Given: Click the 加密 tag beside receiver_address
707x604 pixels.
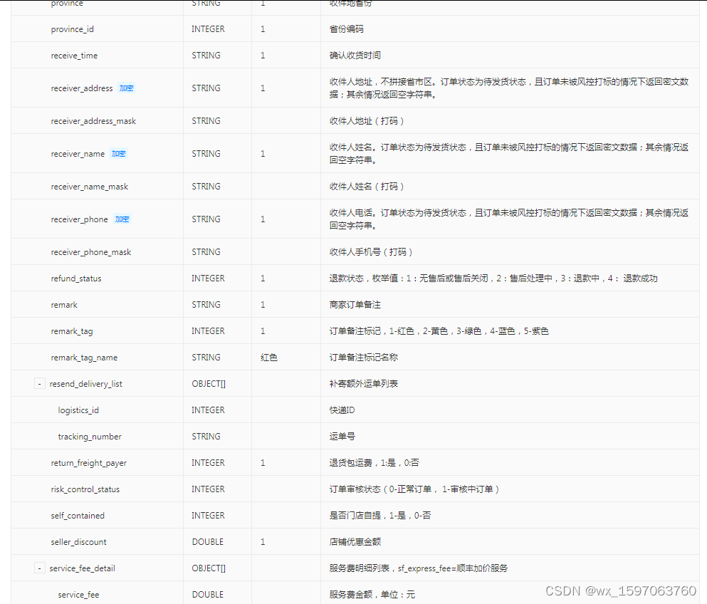Looking at the screenshot, I should pyautogui.click(x=126, y=88).
